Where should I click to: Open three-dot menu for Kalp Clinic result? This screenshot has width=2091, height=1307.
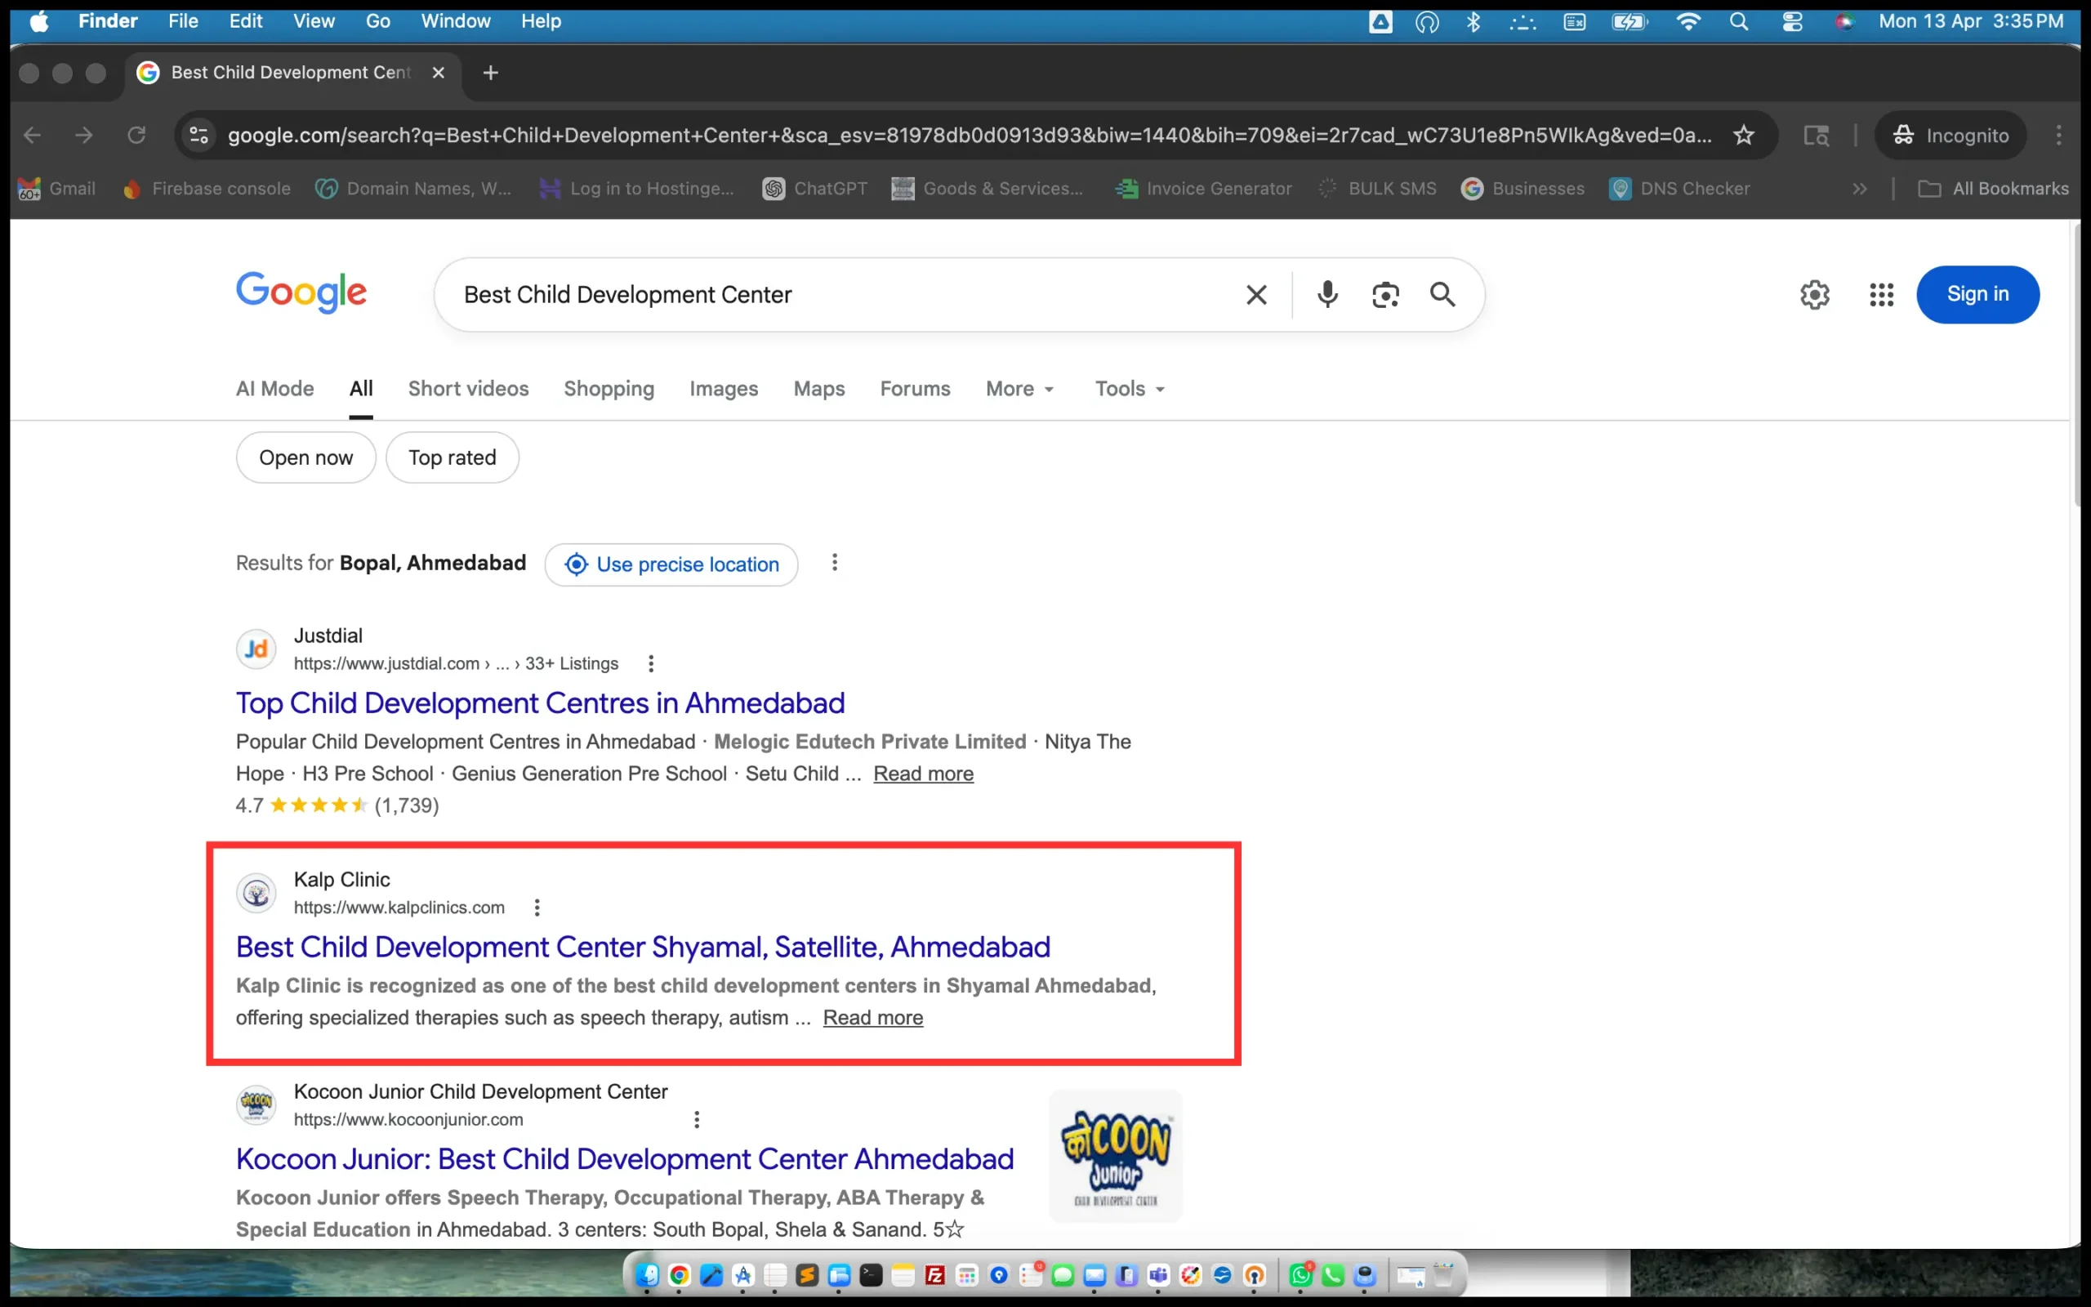[537, 908]
